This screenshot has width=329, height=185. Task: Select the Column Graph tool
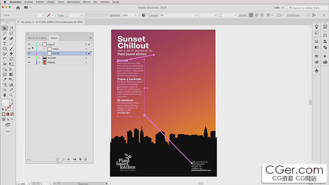pyautogui.click(x=11, y=85)
